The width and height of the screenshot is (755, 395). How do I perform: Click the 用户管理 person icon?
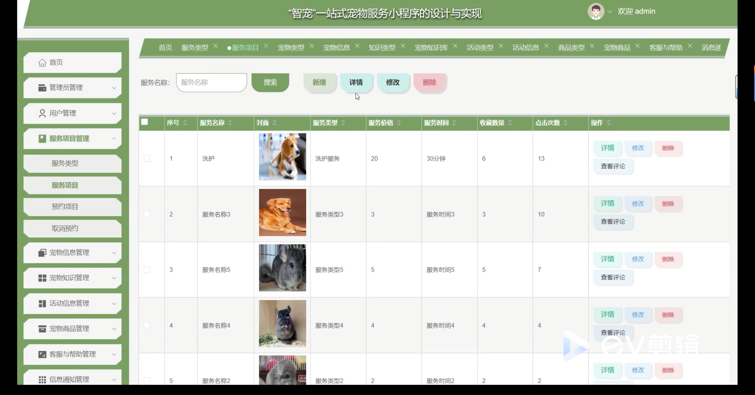coord(42,113)
